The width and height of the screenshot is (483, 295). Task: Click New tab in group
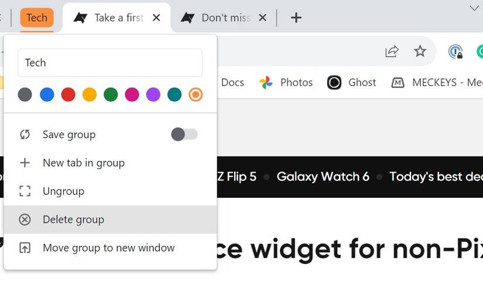coord(83,163)
